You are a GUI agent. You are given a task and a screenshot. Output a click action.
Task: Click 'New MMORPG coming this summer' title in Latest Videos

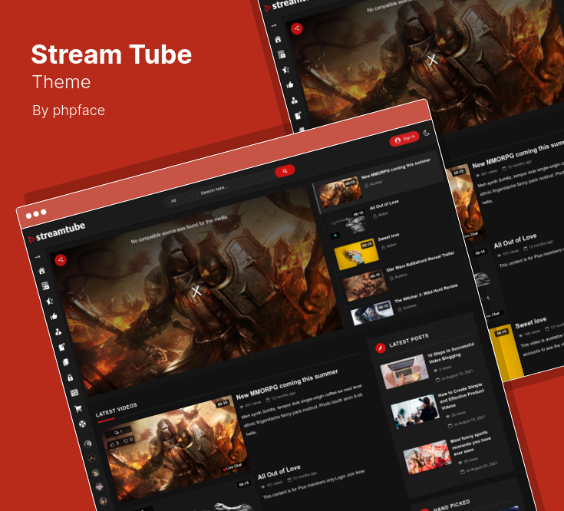point(287,384)
